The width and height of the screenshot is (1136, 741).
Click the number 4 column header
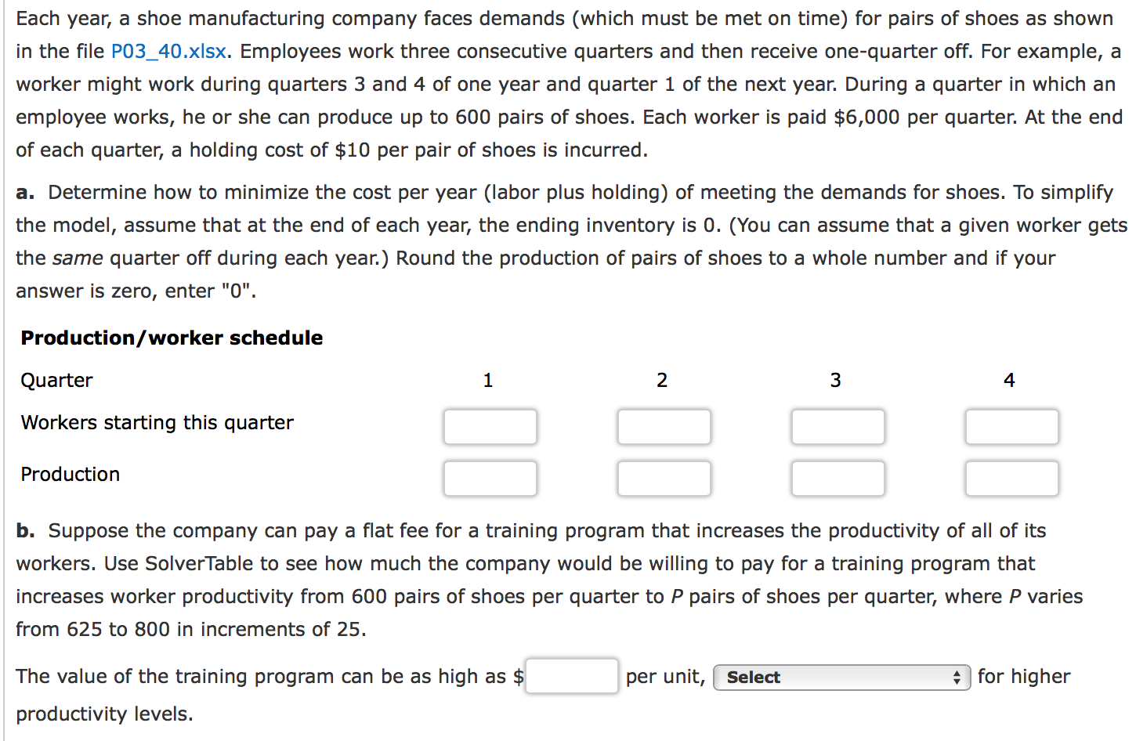click(1008, 380)
